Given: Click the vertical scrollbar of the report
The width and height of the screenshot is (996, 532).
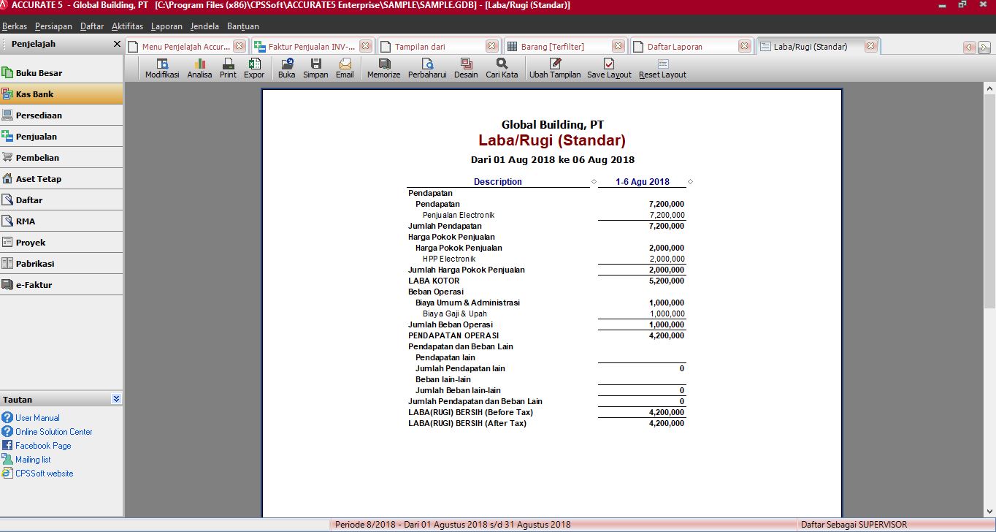Looking at the screenshot, I should click(989, 219).
